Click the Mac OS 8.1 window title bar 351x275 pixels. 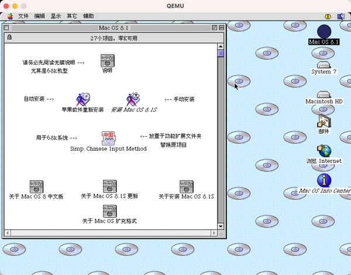pyautogui.click(x=113, y=27)
